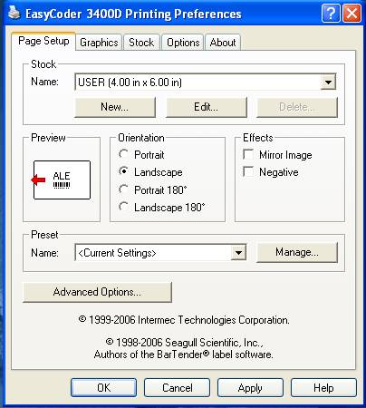366x408 pixels.
Task: Open the Stock Name dropdown arrow
Action: (x=328, y=82)
